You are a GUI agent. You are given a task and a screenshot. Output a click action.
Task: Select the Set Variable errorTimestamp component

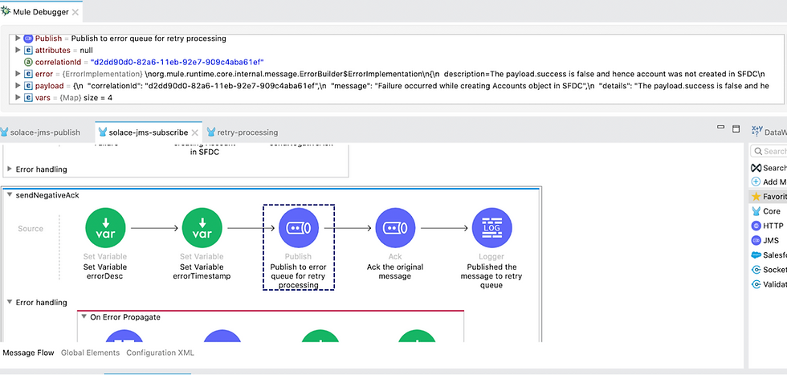click(x=202, y=228)
